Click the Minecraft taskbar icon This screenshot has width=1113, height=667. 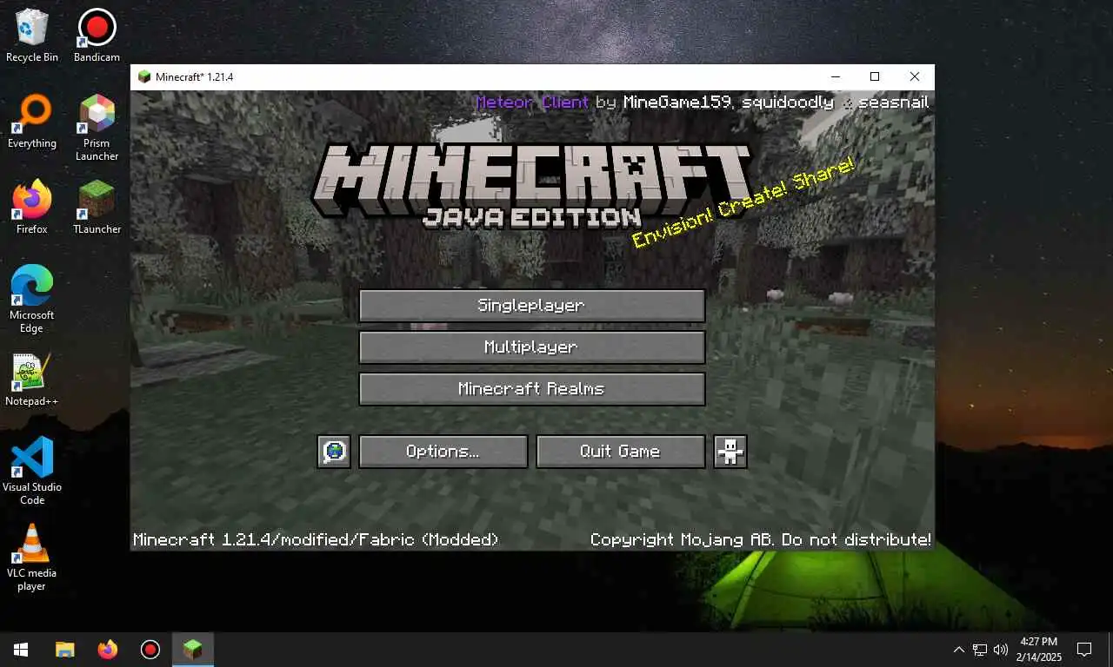[x=193, y=650]
